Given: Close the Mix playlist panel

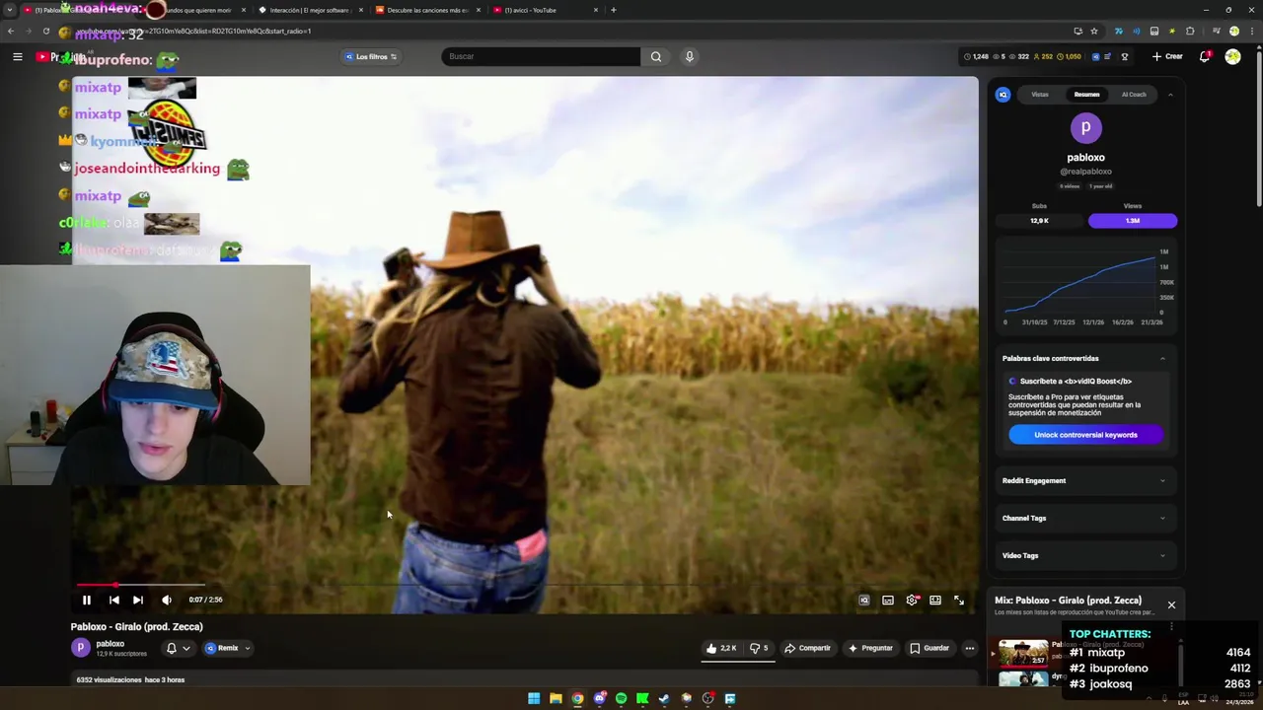Looking at the screenshot, I should pos(1171,604).
